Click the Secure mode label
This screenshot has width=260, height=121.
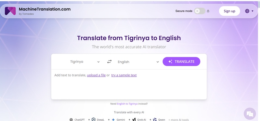(184, 11)
